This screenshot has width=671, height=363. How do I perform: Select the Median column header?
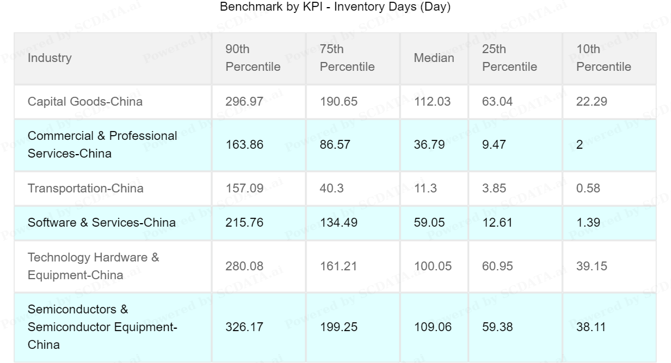(x=434, y=58)
